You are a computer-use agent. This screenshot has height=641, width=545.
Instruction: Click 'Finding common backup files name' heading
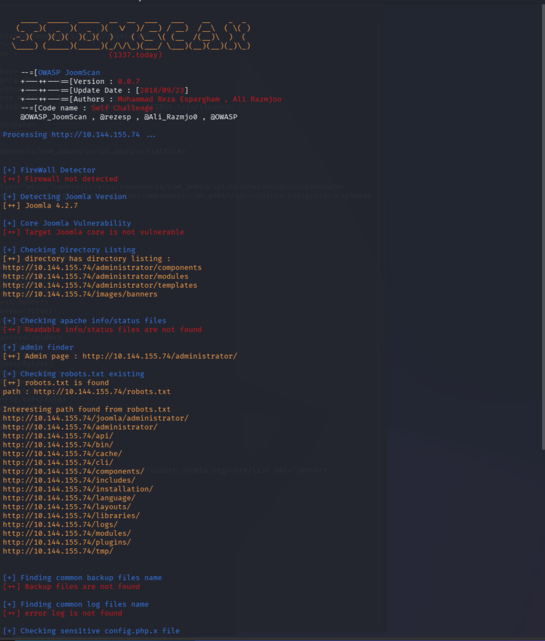[x=82, y=577]
